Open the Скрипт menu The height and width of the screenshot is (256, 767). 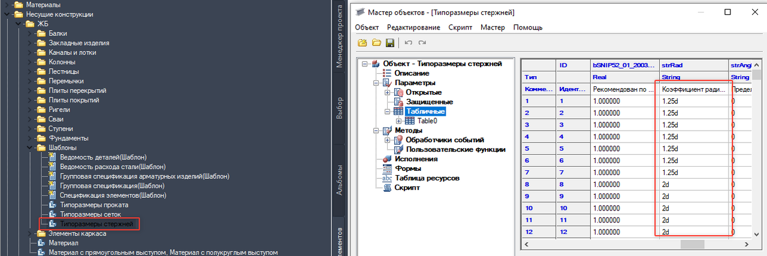tap(460, 27)
